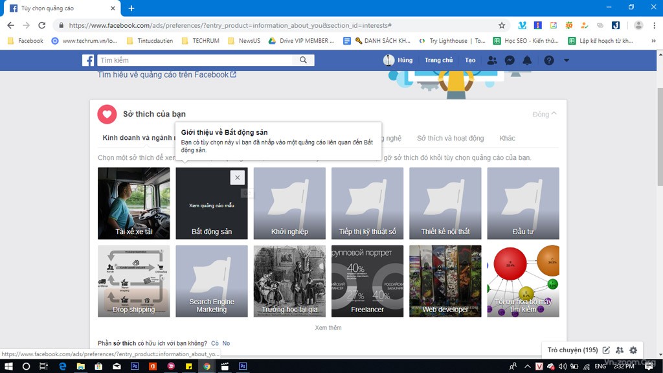Open the notifications bell
The width and height of the screenshot is (663, 373).
click(527, 60)
